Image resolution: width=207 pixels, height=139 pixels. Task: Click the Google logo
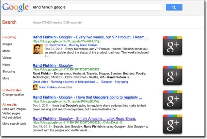(15, 7)
